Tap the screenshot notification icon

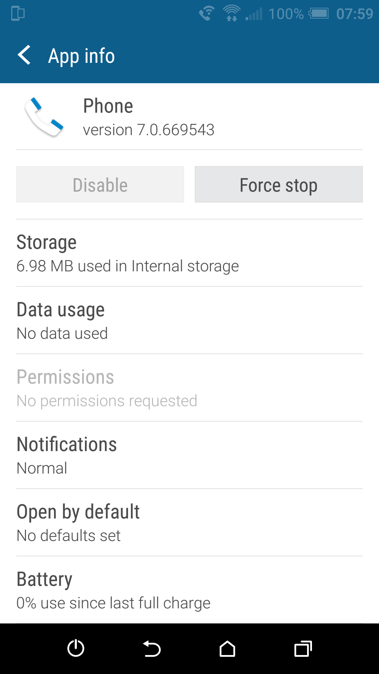point(18,14)
